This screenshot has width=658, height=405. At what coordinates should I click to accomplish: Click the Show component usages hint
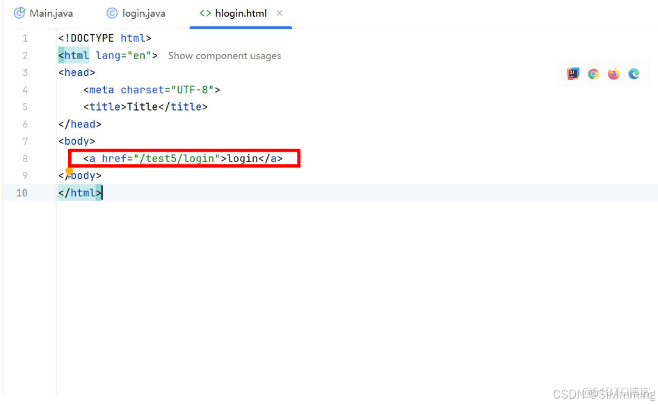point(224,56)
